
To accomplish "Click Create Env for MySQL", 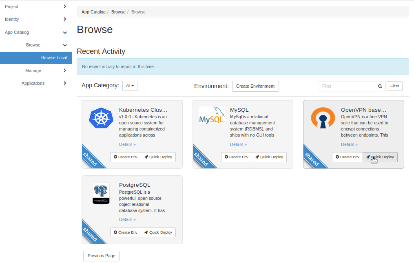I will (x=237, y=157).
